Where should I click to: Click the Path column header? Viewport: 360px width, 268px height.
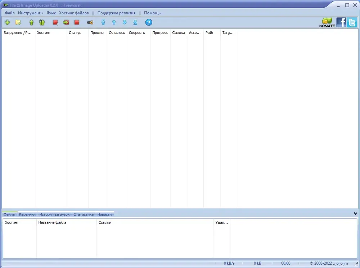coord(212,33)
